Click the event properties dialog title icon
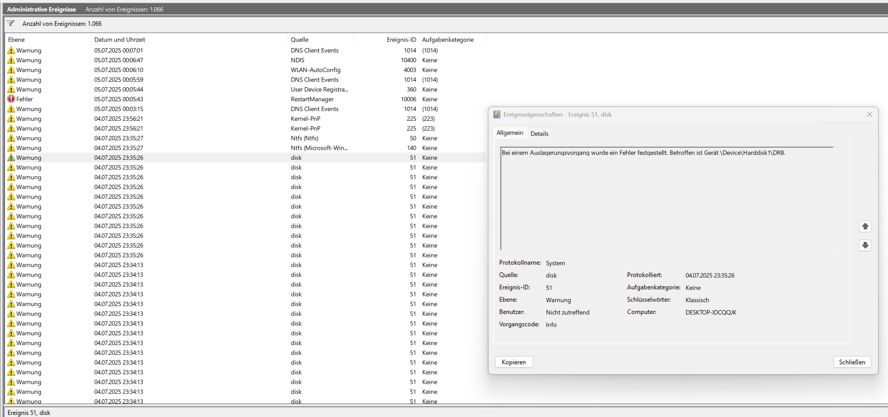 click(x=496, y=114)
